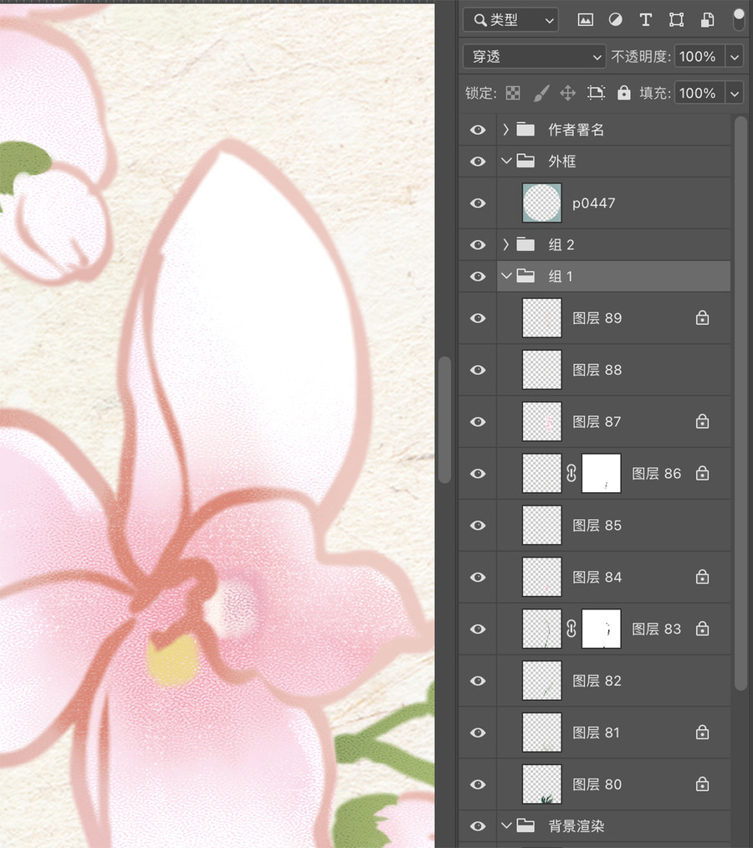This screenshot has width=753, height=848.
Task: Hide the 组 1 group
Action: point(477,276)
